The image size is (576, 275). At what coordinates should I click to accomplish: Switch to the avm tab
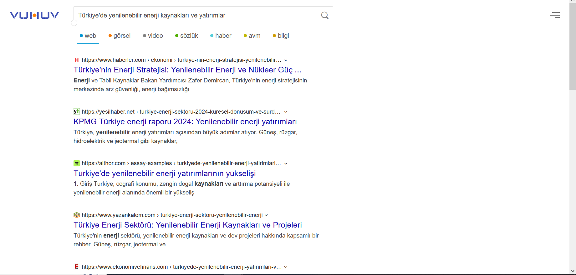tap(252, 36)
